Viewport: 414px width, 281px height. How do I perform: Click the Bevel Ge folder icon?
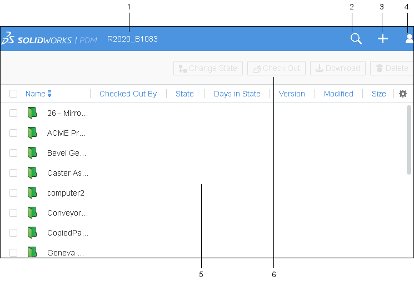pos(32,153)
